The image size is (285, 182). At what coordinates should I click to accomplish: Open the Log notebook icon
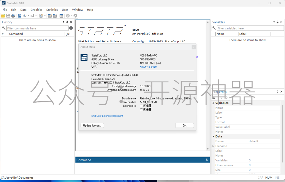(x=19, y=16)
